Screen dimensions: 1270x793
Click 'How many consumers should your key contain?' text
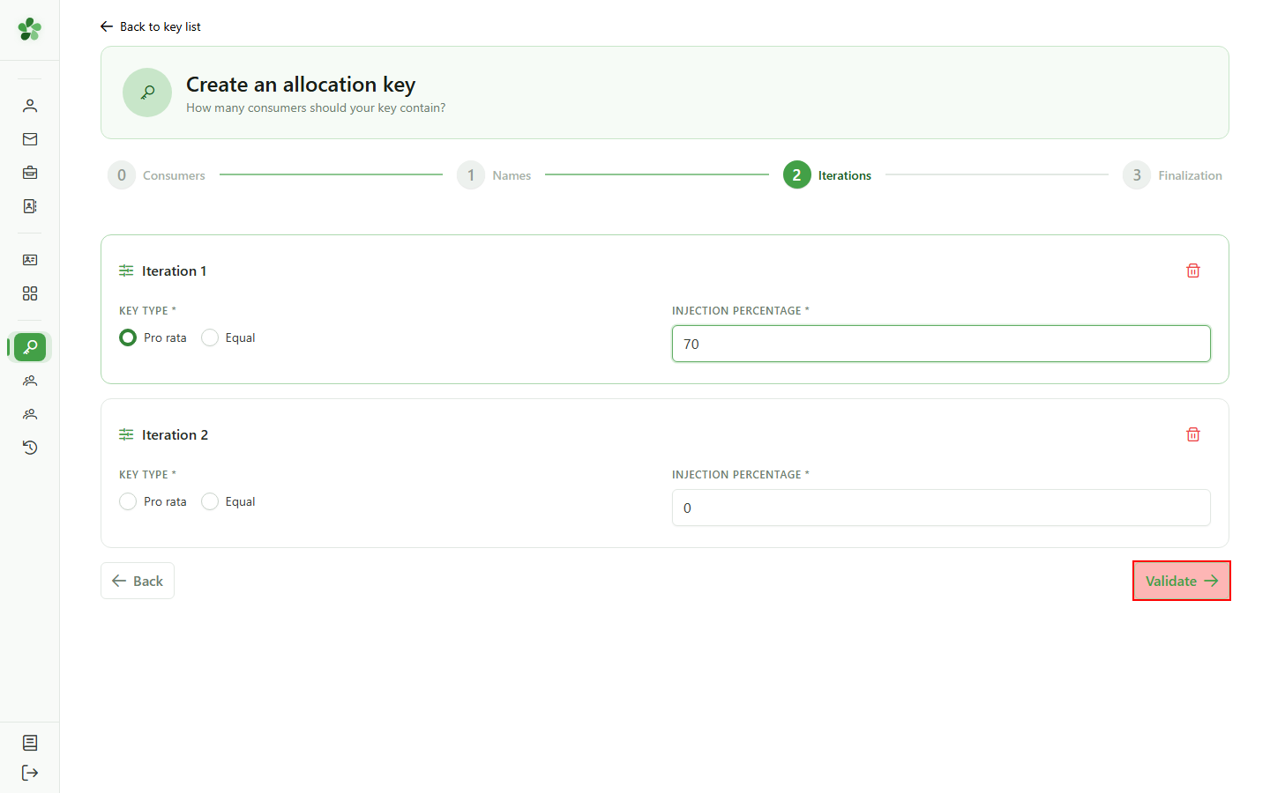click(x=316, y=107)
